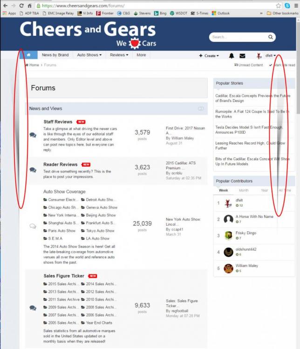Reload page with browser refresh icon

click(21, 6)
